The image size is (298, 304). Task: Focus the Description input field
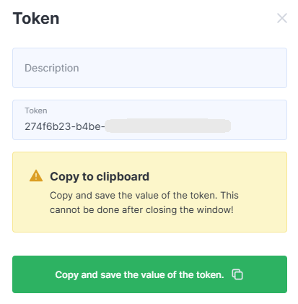pyautogui.click(x=149, y=68)
